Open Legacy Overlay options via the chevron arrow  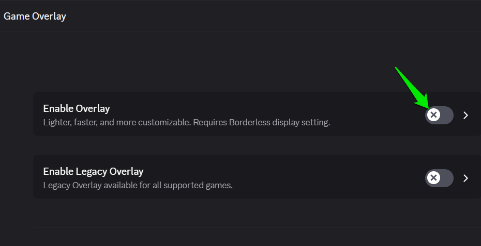click(465, 178)
